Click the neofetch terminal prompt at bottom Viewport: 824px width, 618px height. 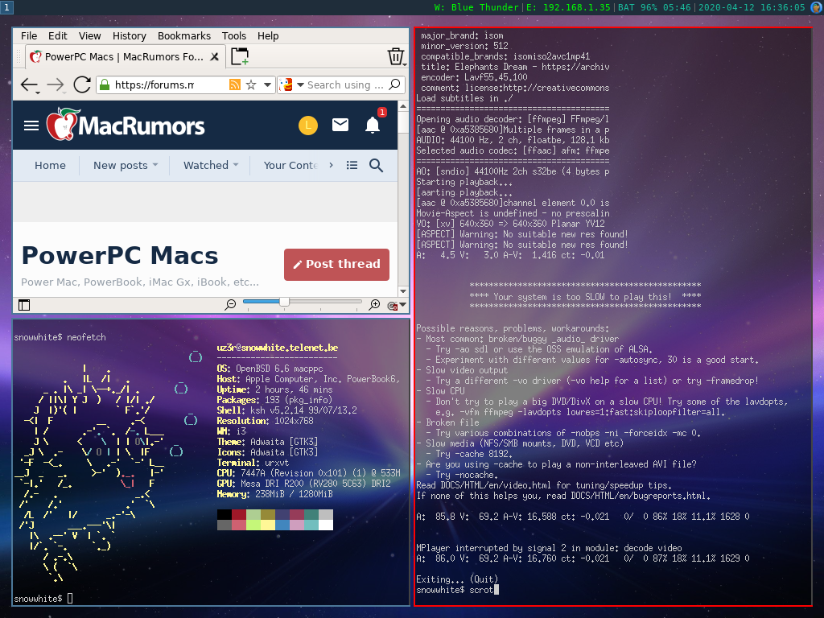pos(43,599)
